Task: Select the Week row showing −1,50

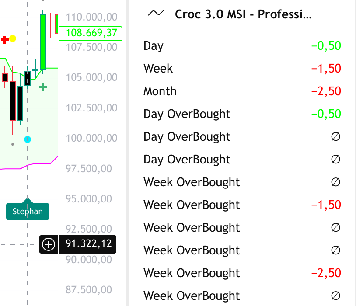Action: (242, 69)
